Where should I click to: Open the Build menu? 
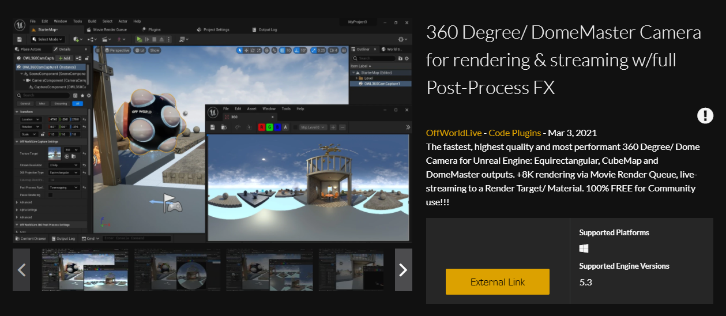tap(93, 21)
